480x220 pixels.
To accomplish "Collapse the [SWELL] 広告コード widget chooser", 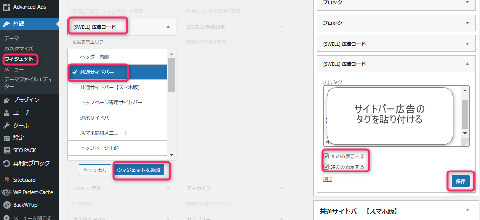I will click(x=168, y=27).
